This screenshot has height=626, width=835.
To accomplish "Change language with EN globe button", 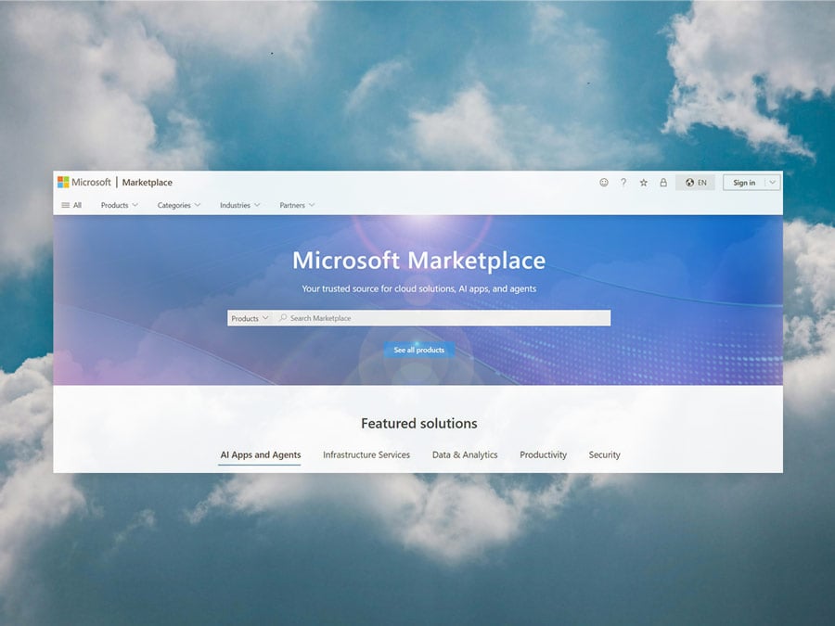I will (x=696, y=183).
